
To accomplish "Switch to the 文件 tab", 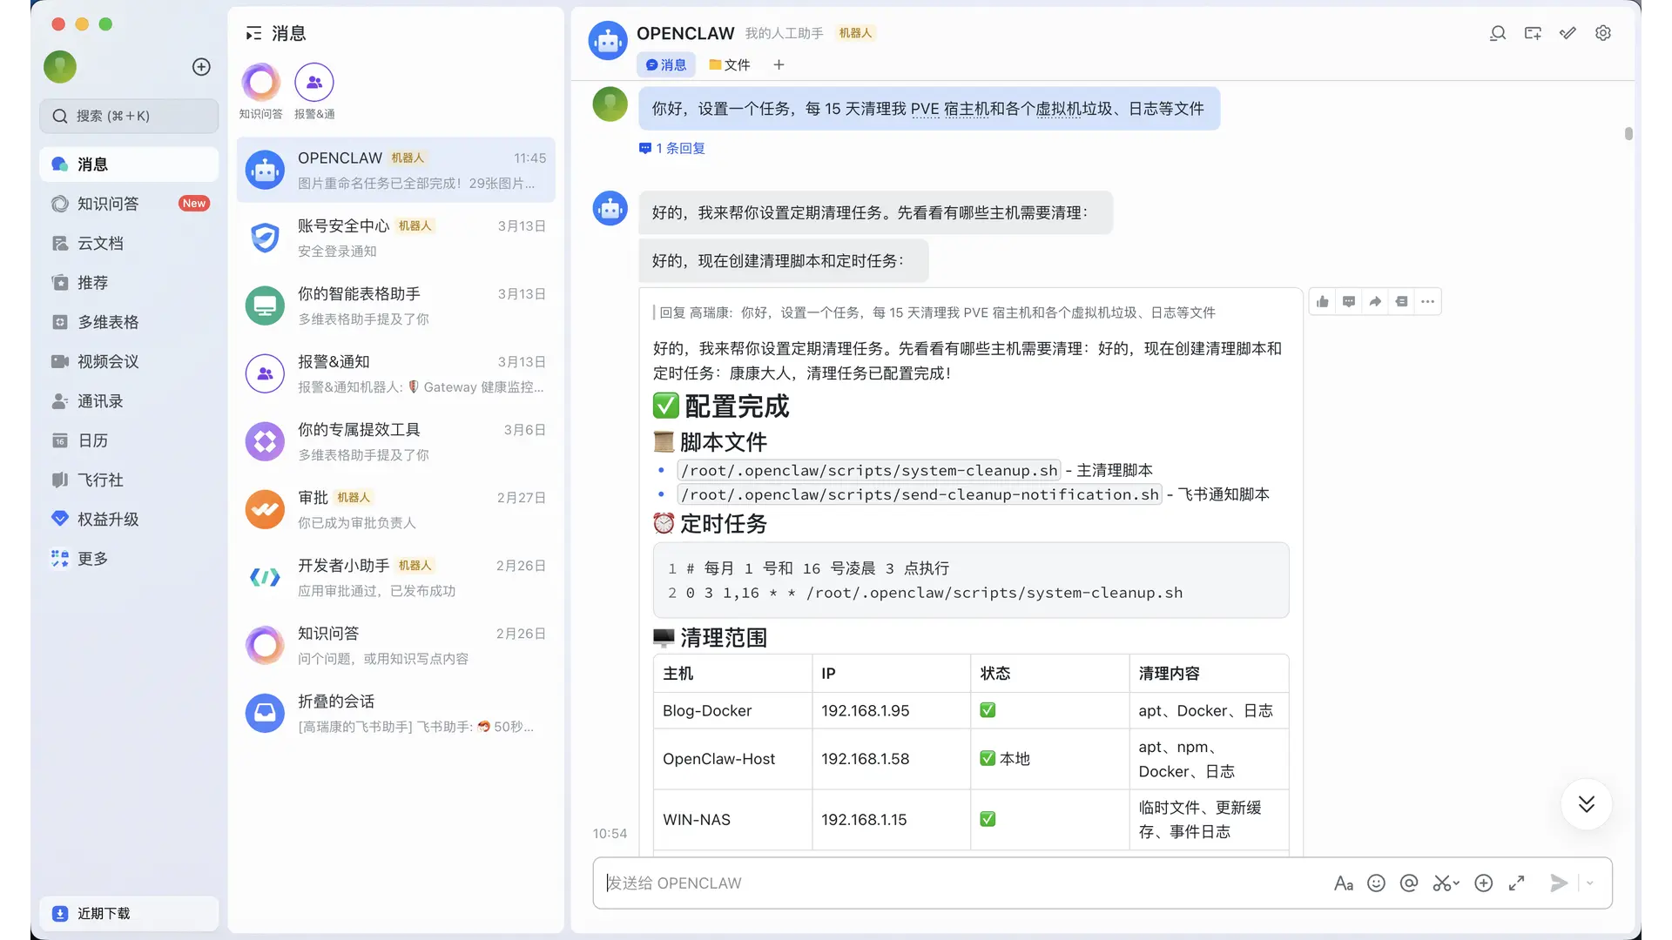I will [x=730, y=65].
